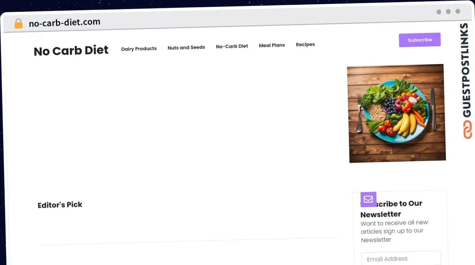Click the vertical GUESTPOSTLINKS text
475x265 pixels.
pyautogui.click(x=465, y=70)
